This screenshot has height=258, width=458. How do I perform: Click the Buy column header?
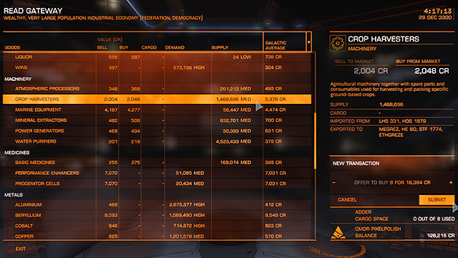124,47
